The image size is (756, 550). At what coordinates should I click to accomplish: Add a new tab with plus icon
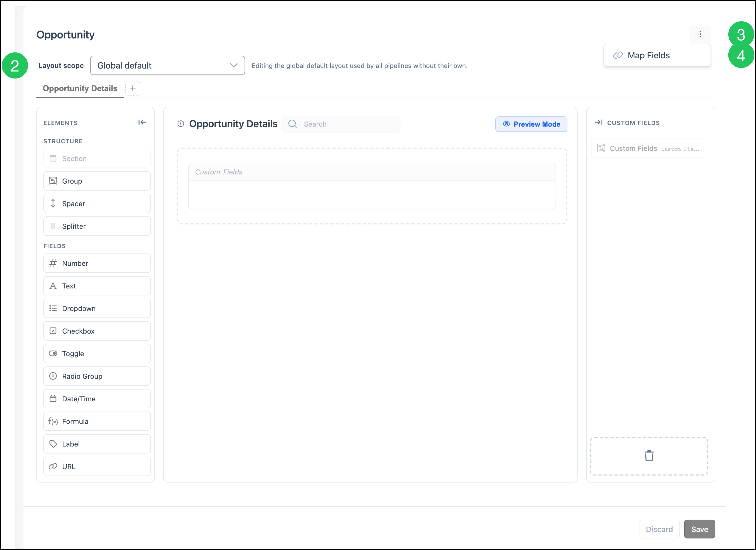(133, 88)
